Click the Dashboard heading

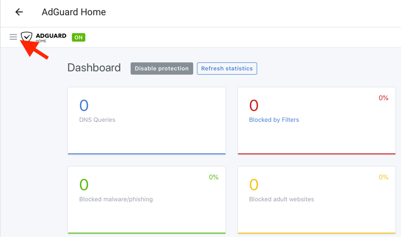(94, 68)
